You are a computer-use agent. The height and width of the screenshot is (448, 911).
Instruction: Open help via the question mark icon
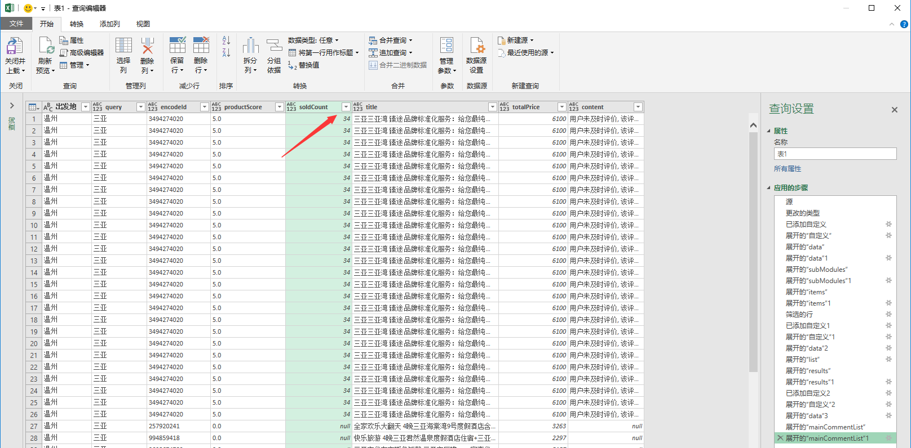904,24
